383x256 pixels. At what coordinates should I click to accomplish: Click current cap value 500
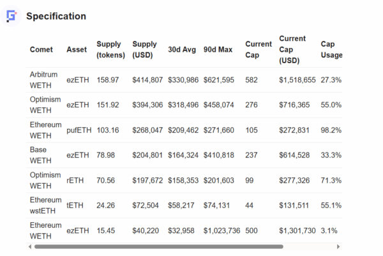(252, 230)
